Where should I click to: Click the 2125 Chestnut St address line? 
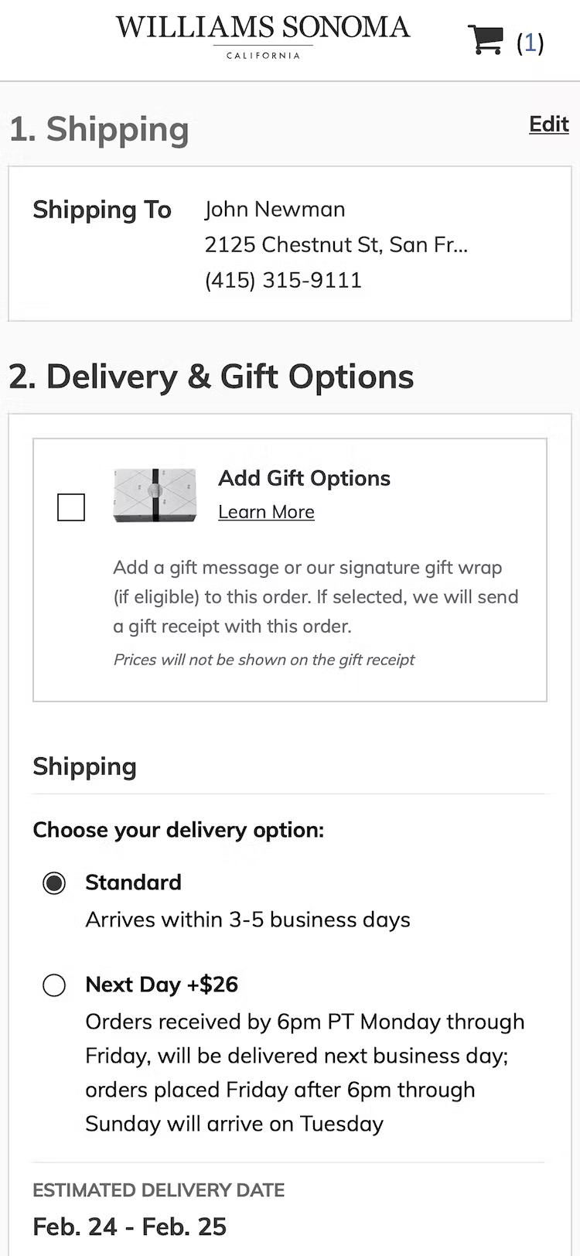click(x=336, y=245)
